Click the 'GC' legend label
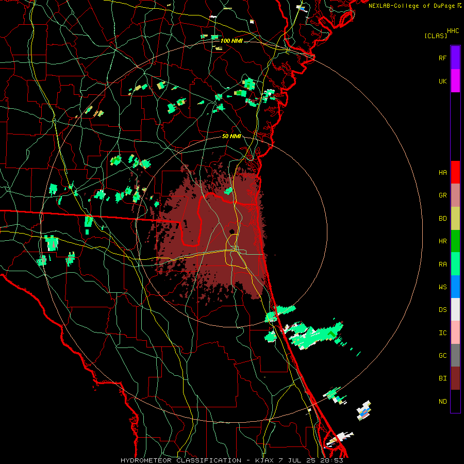This screenshot has height=464, width=464. click(442, 356)
